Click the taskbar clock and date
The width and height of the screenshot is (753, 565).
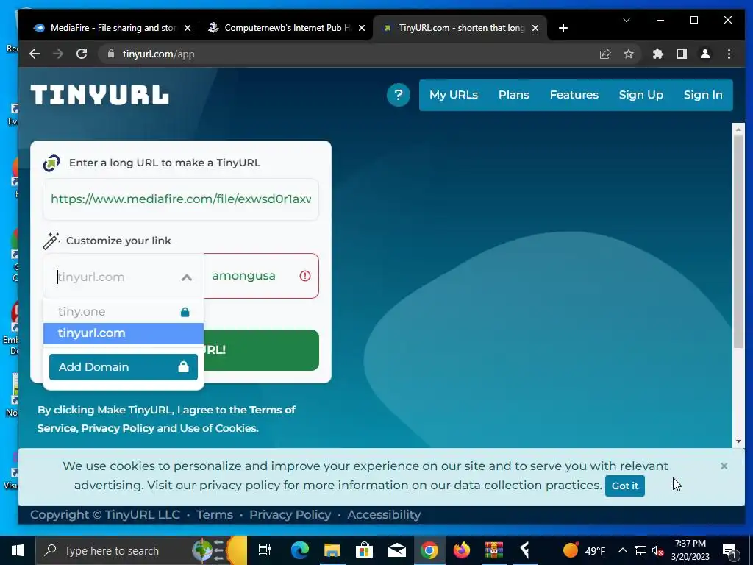click(x=690, y=550)
